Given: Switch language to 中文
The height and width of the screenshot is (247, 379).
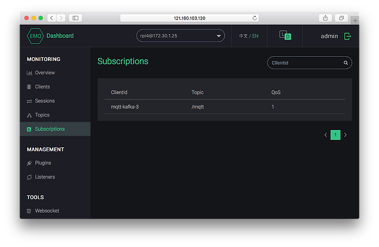Looking at the screenshot, I should click(x=243, y=36).
